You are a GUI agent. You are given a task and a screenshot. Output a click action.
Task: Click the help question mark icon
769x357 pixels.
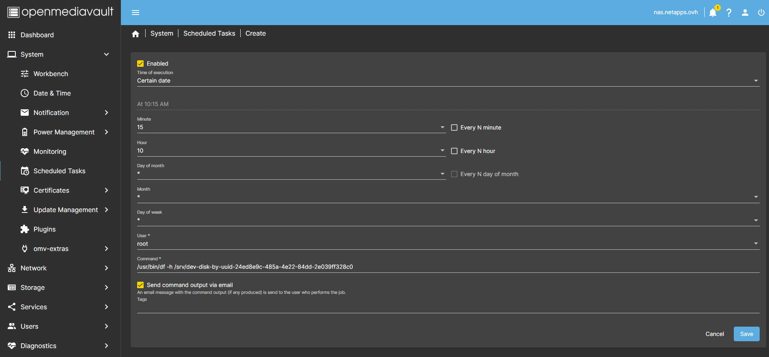point(729,13)
